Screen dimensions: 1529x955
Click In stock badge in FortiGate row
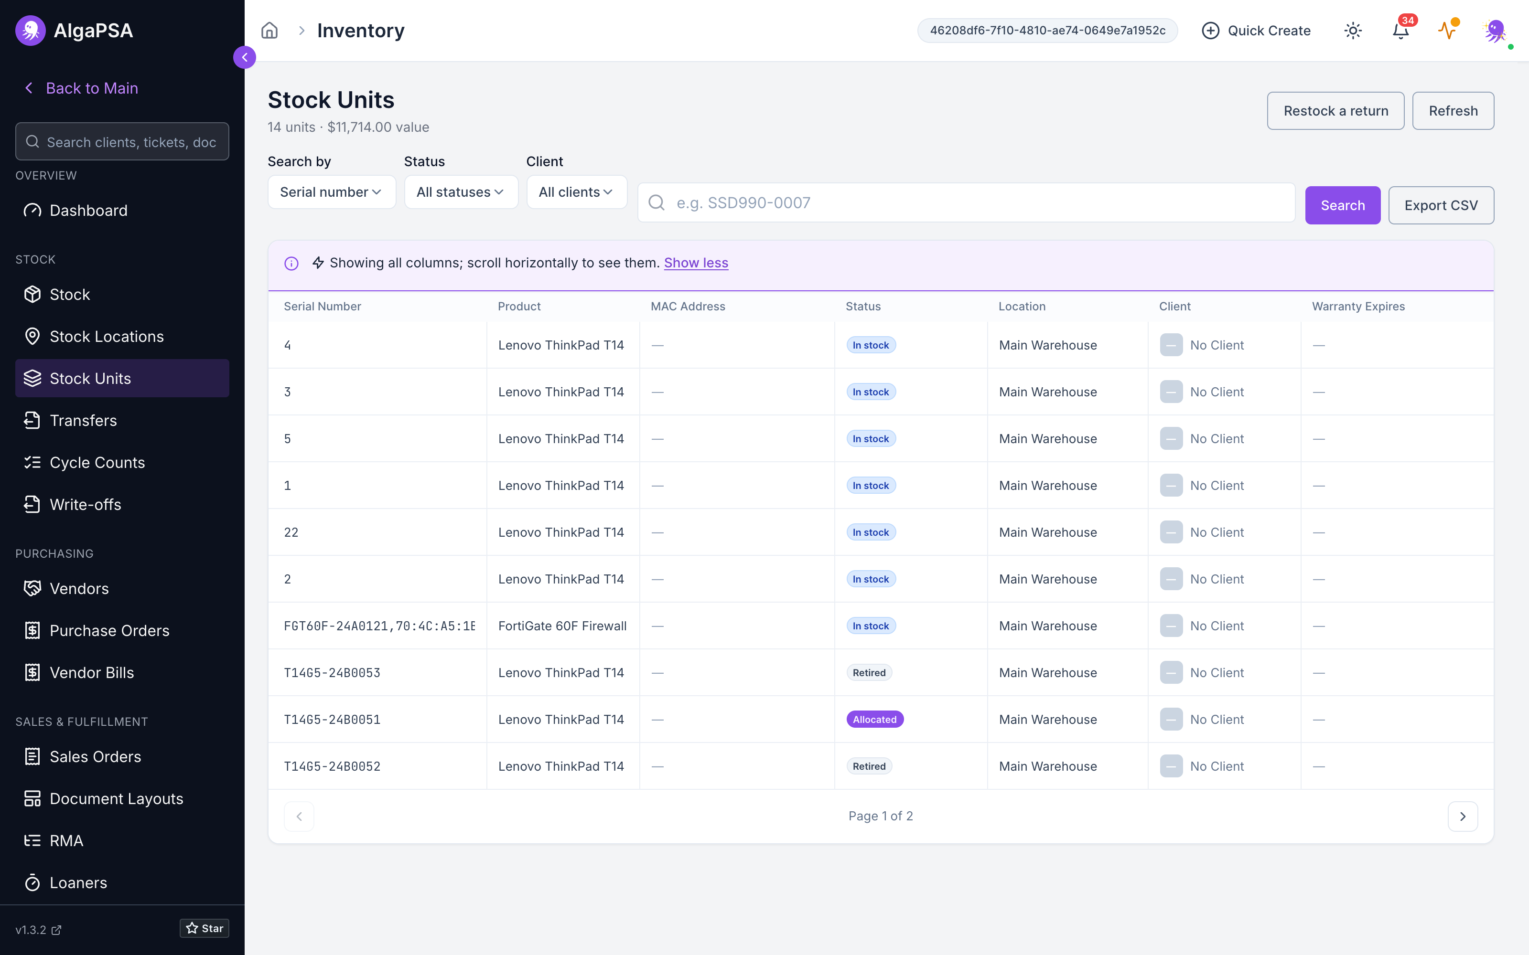point(871,626)
